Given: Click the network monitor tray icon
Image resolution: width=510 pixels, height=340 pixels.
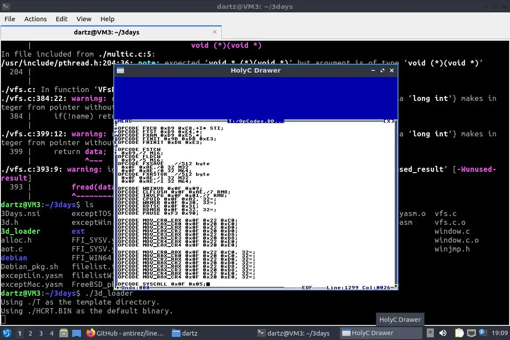Looking at the screenshot, I should tap(471, 333).
